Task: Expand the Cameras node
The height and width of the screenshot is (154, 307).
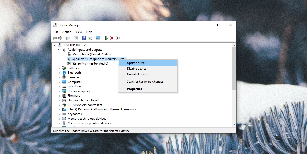Action: click(x=59, y=77)
